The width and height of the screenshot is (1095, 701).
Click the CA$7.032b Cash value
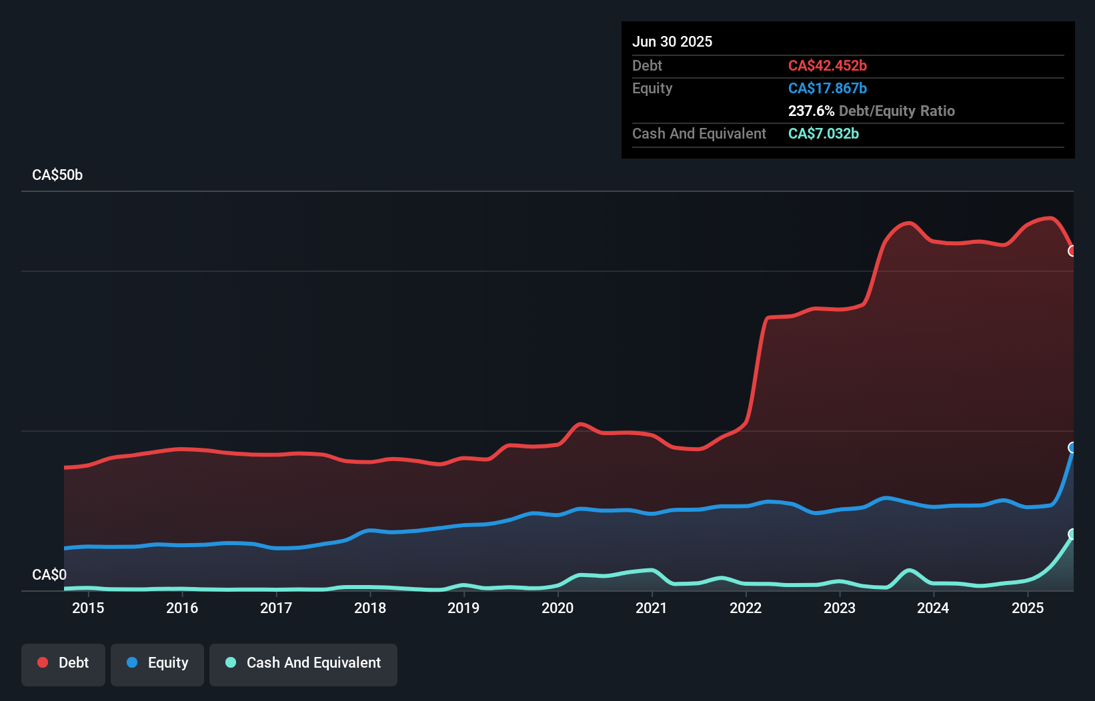click(x=824, y=134)
